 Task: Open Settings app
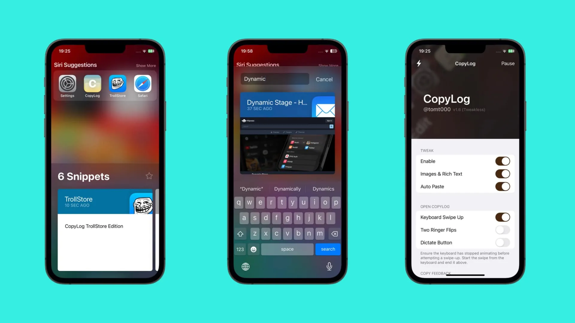click(x=67, y=84)
